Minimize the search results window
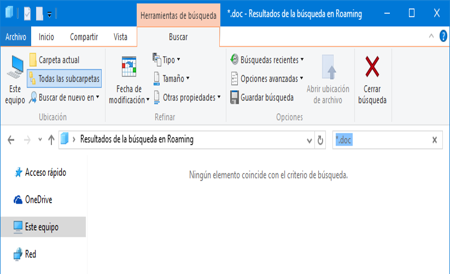Screen dimensions: 450x274 click(x=387, y=13)
